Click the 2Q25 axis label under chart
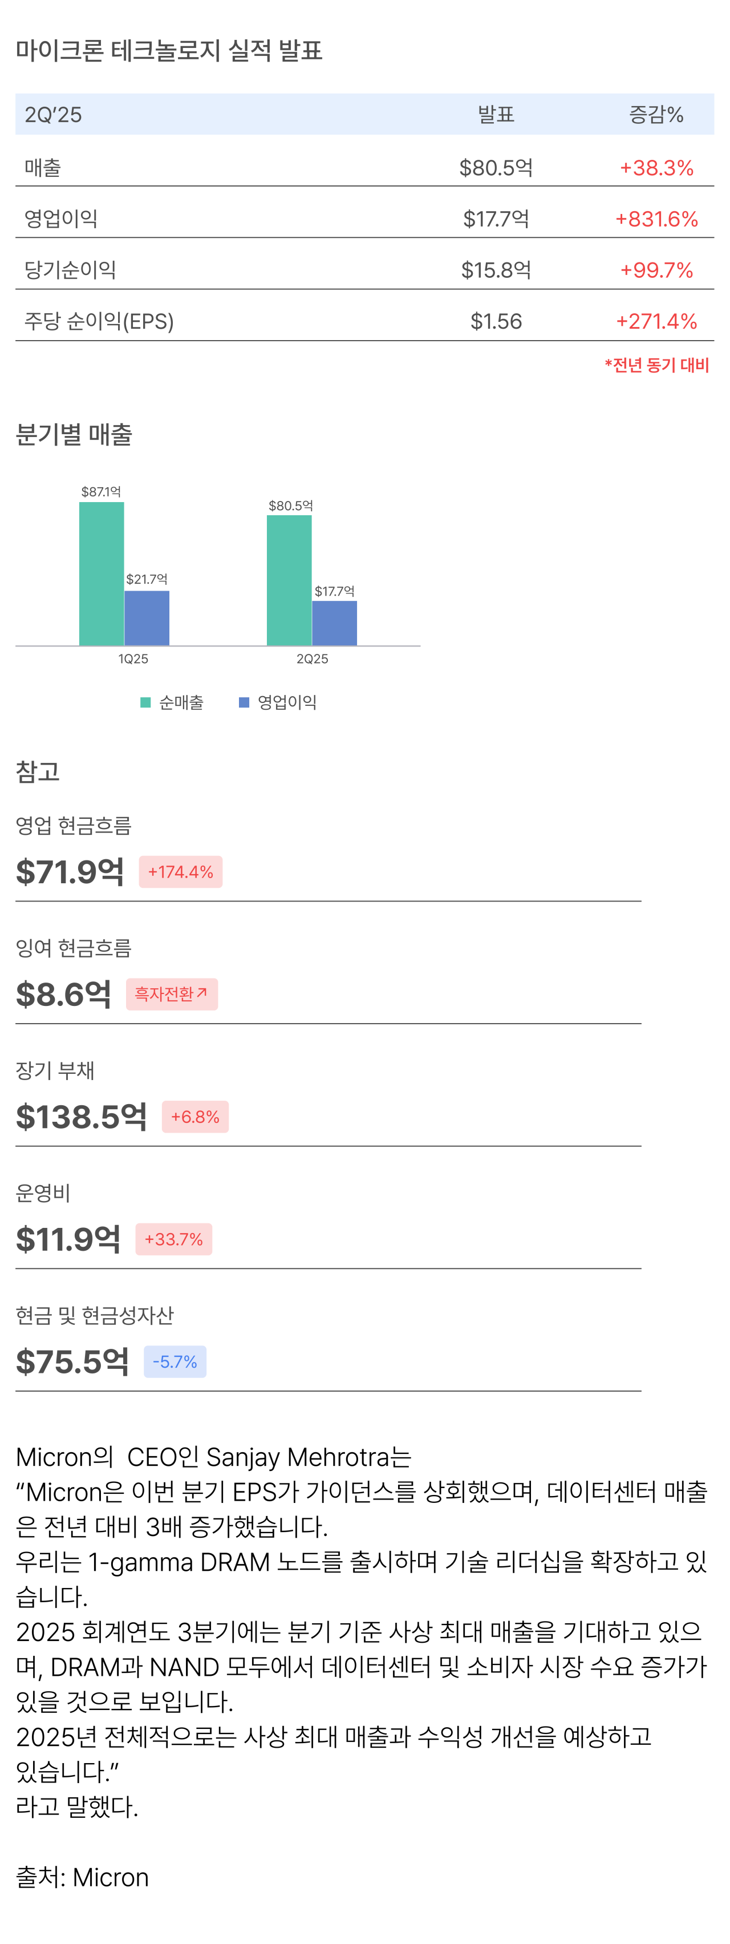 [x=312, y=659]
